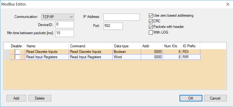Click Command cell 'Read Discrete Inputs'
This screenshot has width=233, height=107.
click(91, 52)
